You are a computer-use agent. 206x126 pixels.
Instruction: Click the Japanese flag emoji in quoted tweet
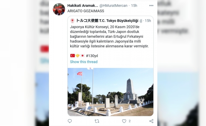(82, 56)
